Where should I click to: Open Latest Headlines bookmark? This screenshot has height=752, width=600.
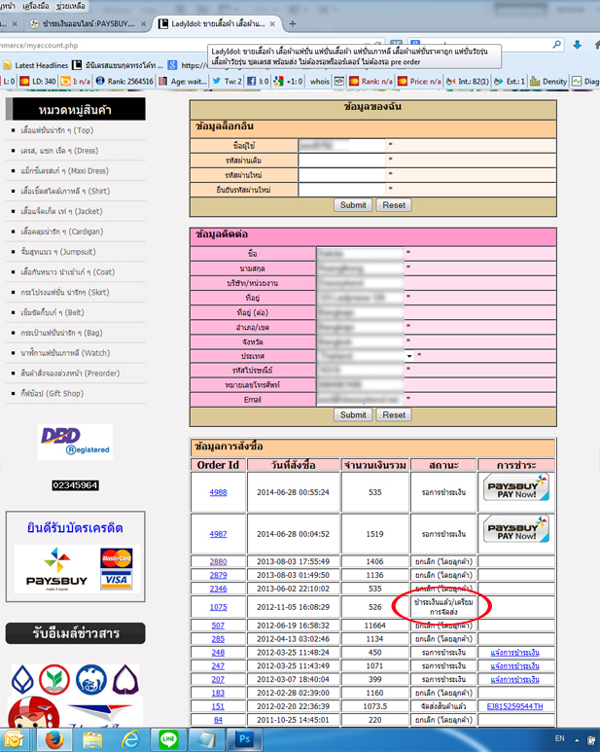(x=35, y=65)
